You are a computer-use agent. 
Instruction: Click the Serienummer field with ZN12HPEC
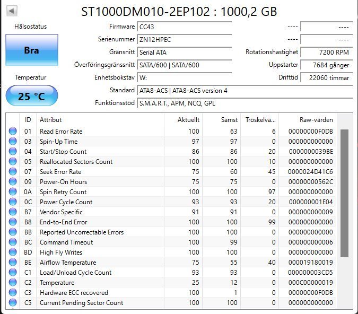pyautogui.click(x=184, y=39)
